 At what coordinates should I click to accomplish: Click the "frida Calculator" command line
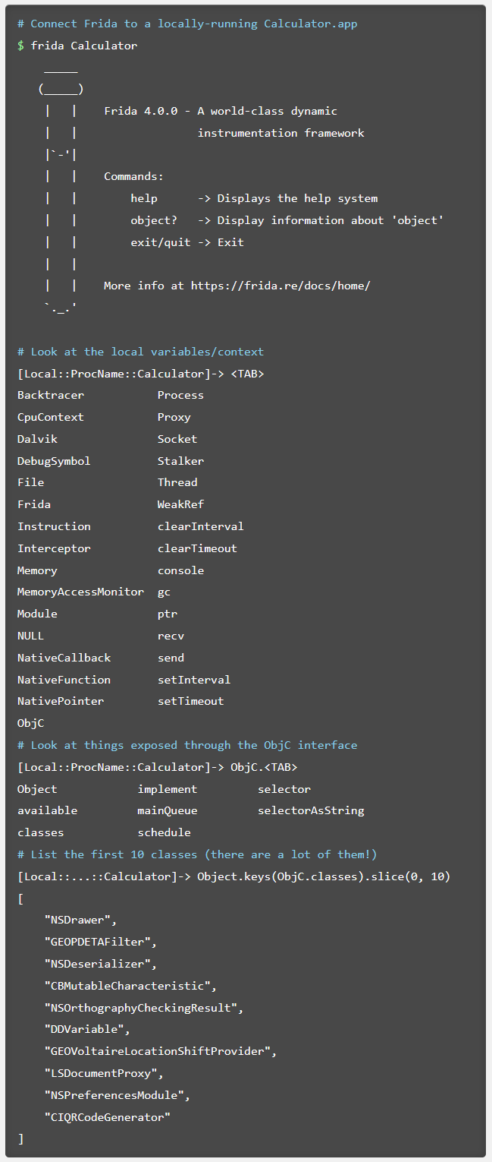point(83,46)
